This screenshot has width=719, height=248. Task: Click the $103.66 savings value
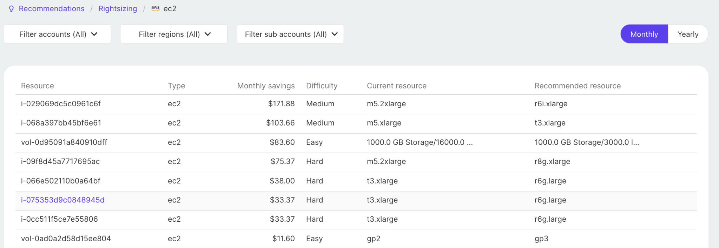tap(280, 123)
